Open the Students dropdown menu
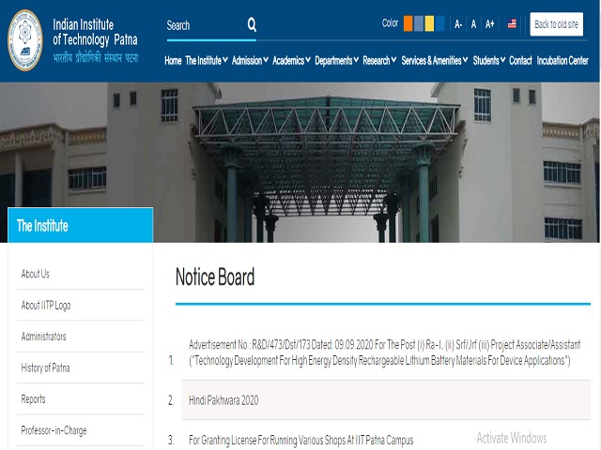 tap(488, 61)
